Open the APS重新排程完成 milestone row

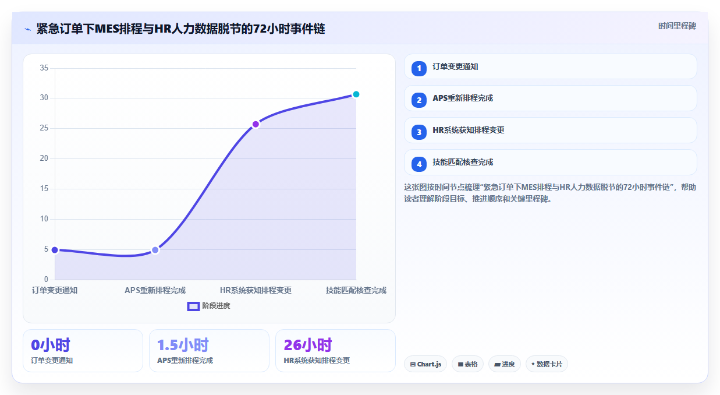550,98
